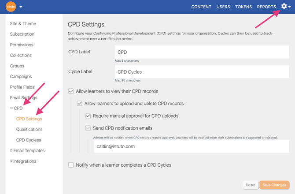Collapse the CPD sidebar section
The image size is (295, 194).
click(12, 108)
